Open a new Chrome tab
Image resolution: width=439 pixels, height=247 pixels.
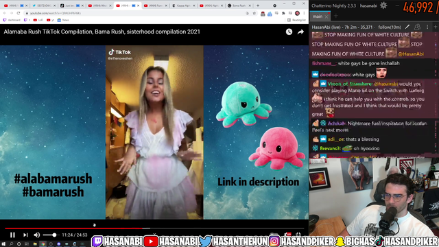(x=258, y=5)
